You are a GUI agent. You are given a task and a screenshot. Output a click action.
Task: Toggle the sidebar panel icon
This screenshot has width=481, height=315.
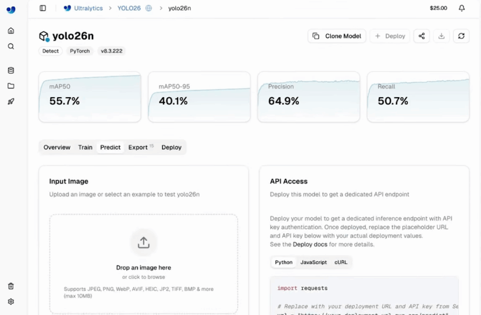(x=43, y=8)
